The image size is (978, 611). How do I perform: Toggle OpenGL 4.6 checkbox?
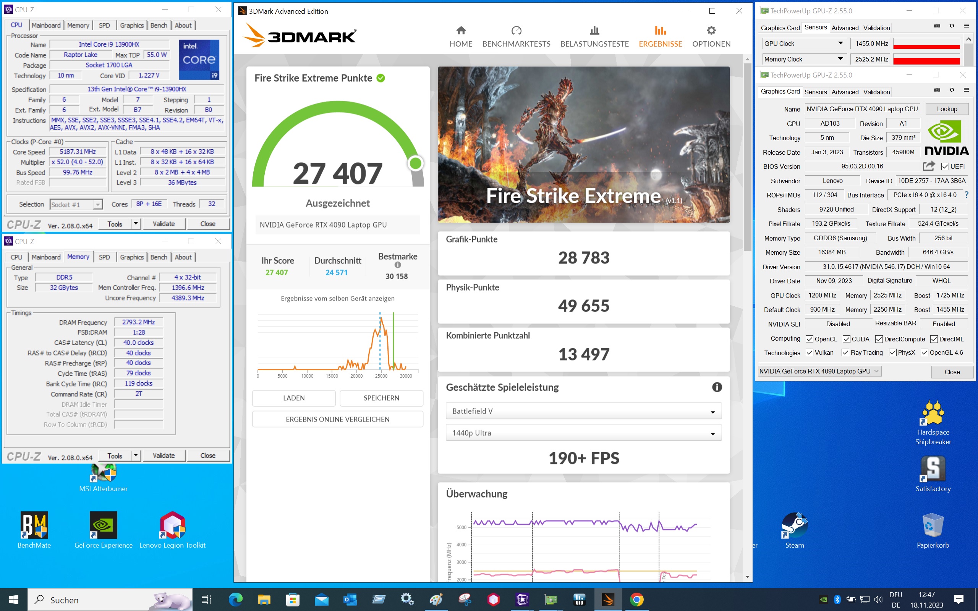point(924,353)
